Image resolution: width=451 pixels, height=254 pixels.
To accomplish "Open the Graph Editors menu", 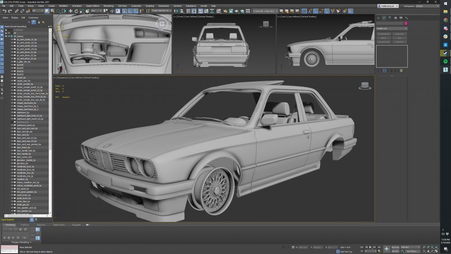I will point(92,6).
